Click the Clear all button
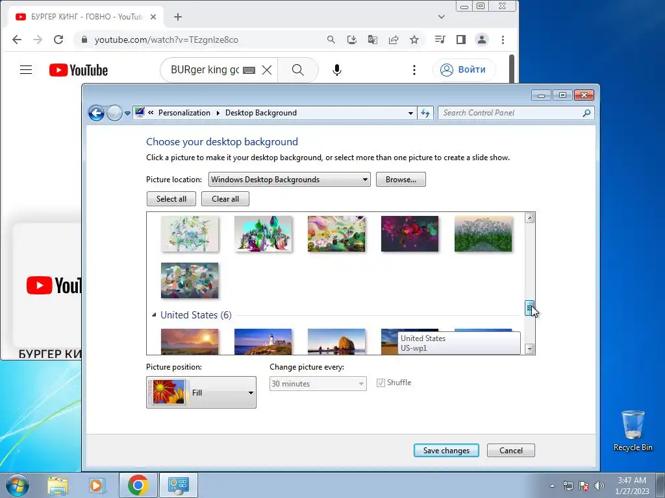The height and width of the screenshot is (498, 665). 225,199
